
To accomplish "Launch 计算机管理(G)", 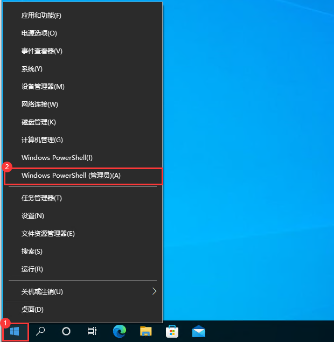I will pyautogui.click(x=82, y=140).
